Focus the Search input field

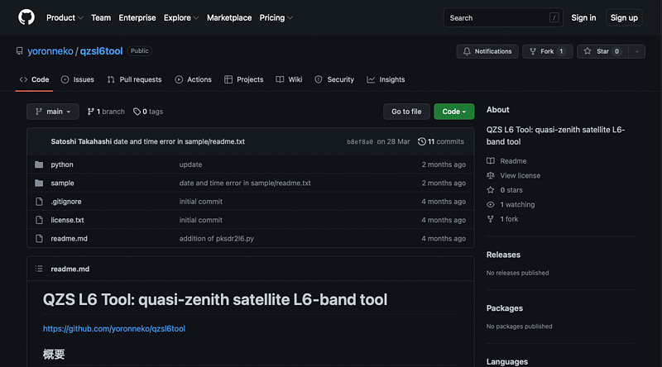point(503,17)
